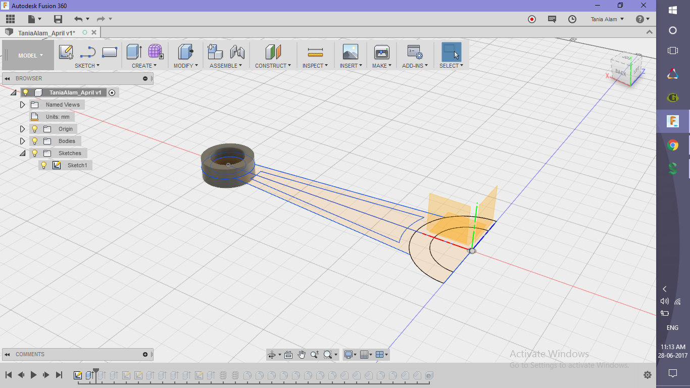Select the Joint tool
Viewport: 690px width, 388px height.
pos(237,52)
